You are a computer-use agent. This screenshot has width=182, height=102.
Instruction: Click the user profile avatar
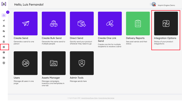pos(154,5)
